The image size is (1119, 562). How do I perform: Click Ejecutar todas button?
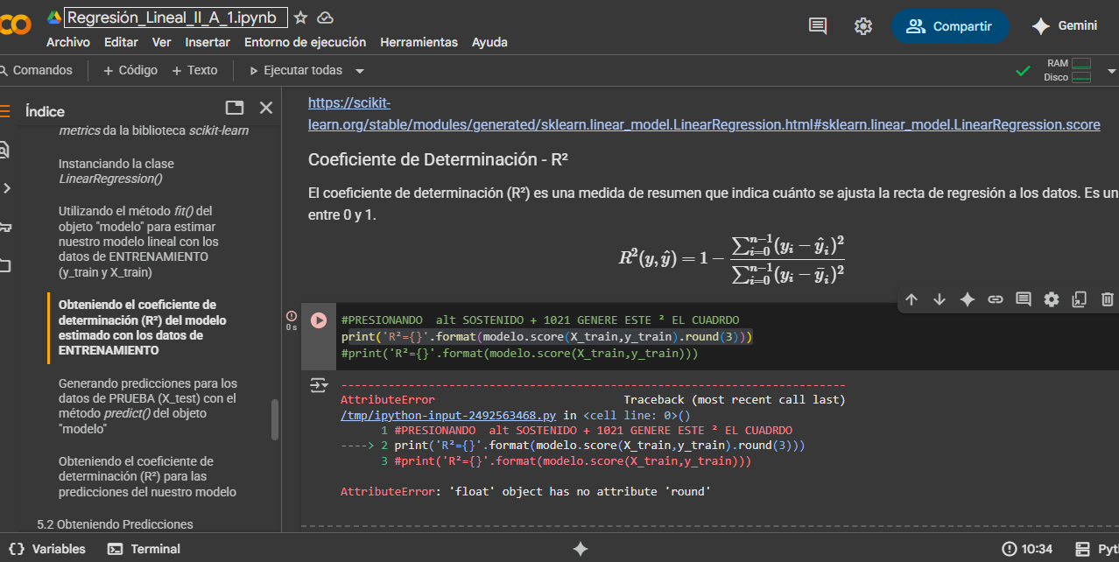[296, 70]
